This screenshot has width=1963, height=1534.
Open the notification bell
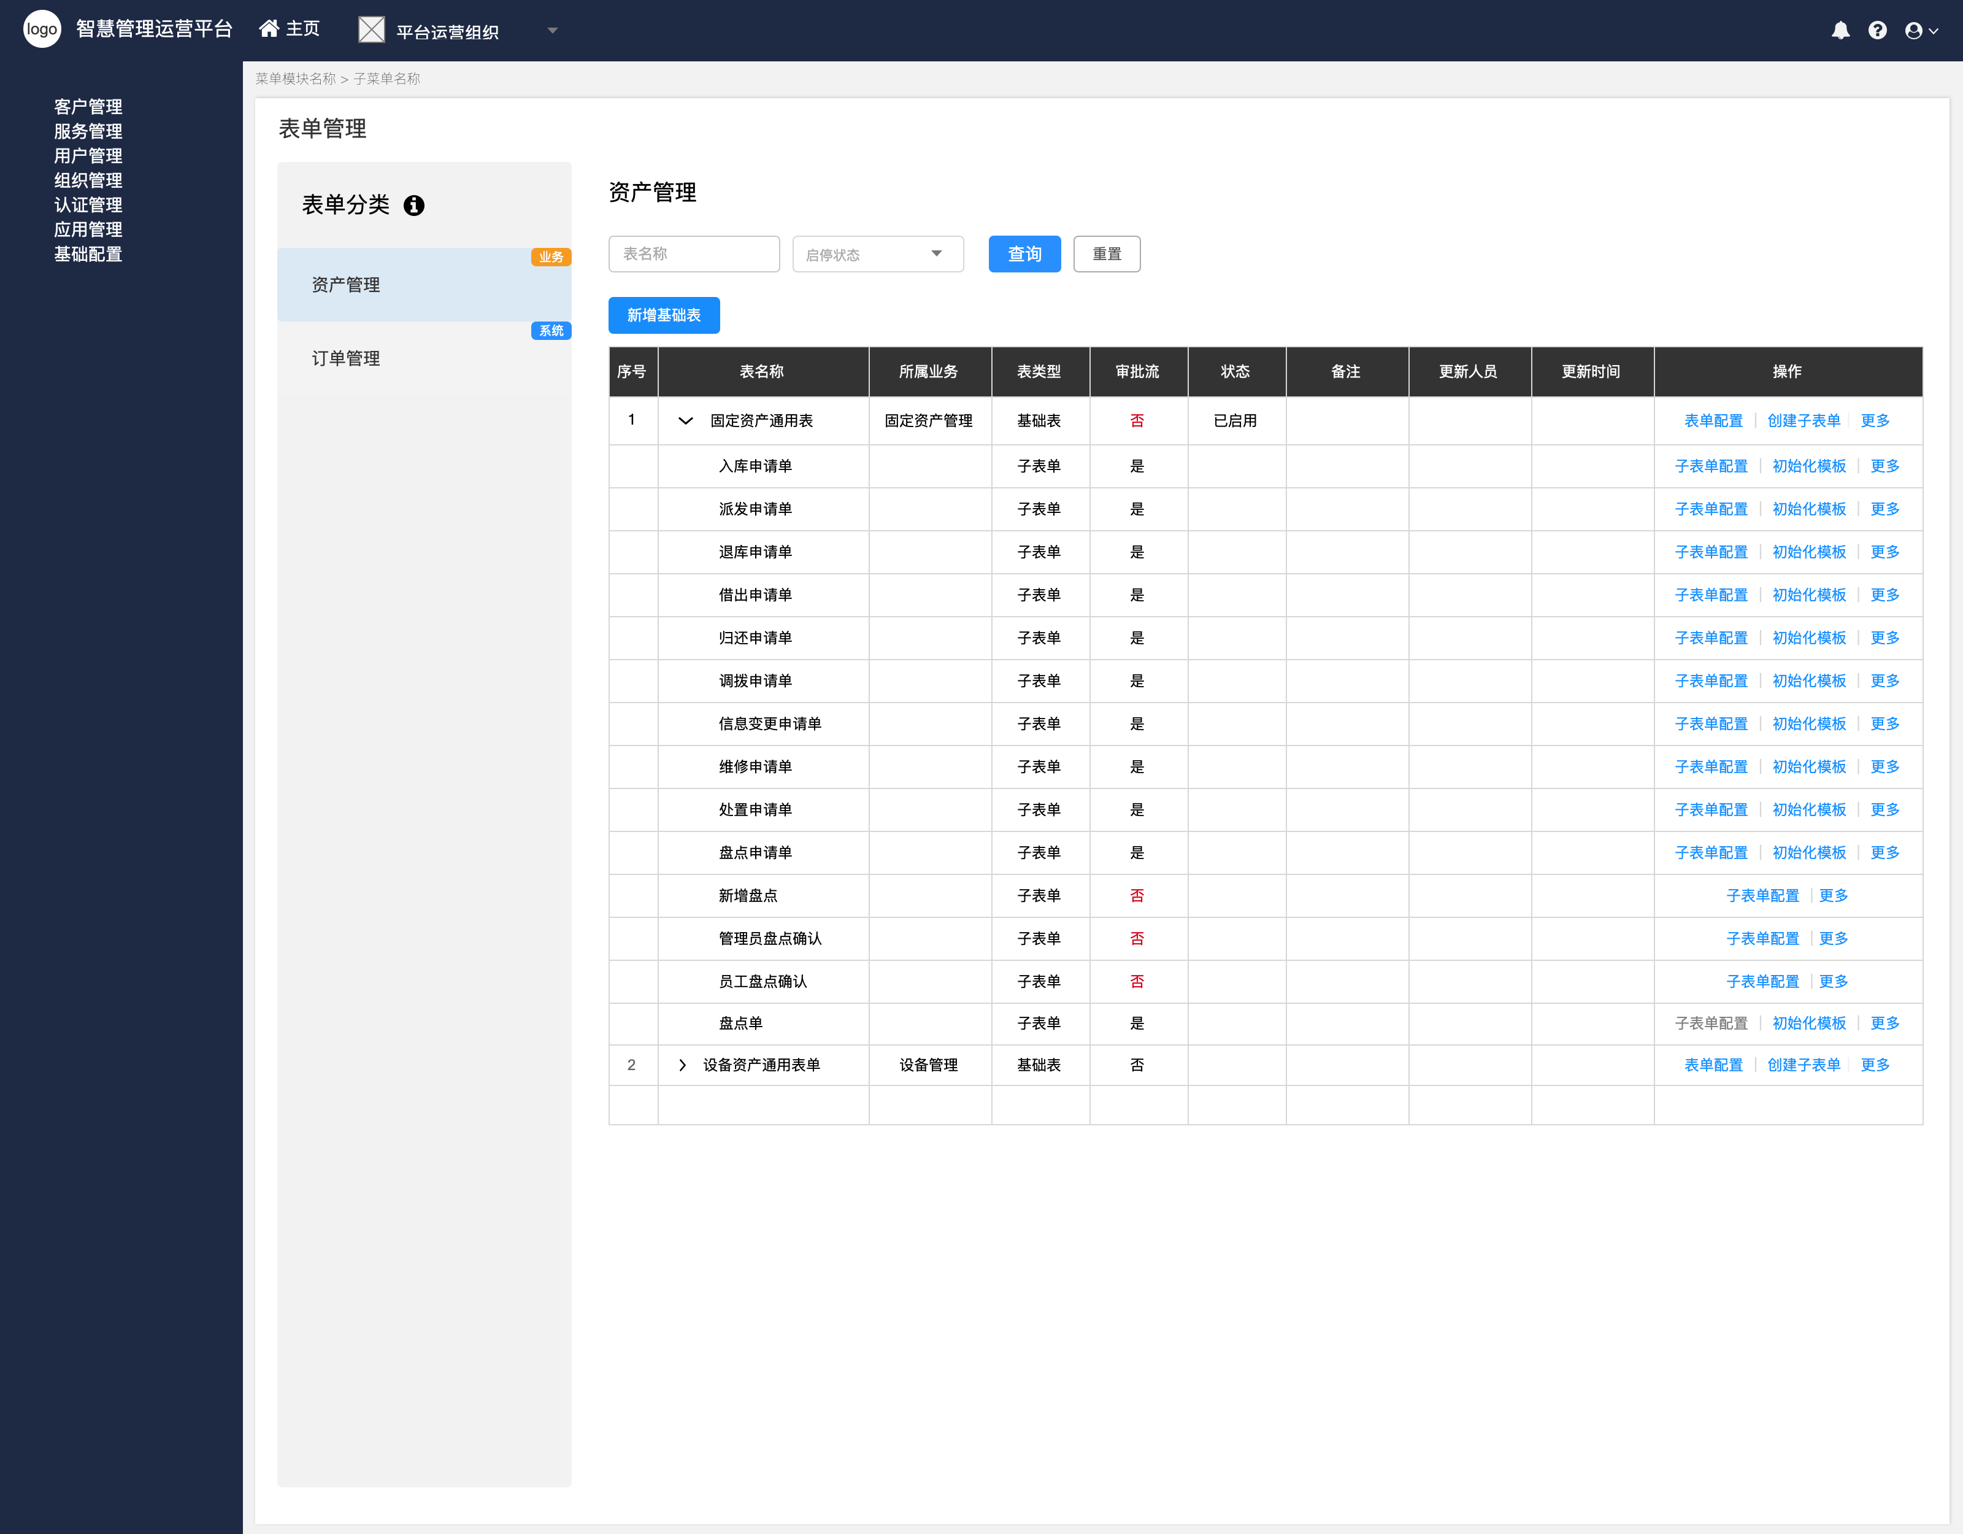[1840, 31]
